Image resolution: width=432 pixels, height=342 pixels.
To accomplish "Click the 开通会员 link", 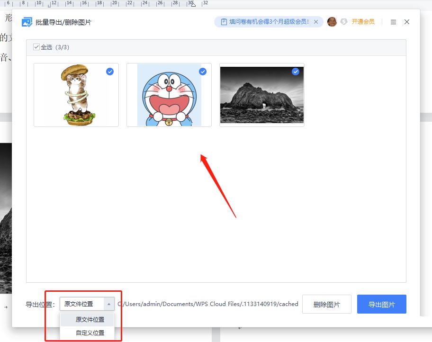I will (363, 22).
